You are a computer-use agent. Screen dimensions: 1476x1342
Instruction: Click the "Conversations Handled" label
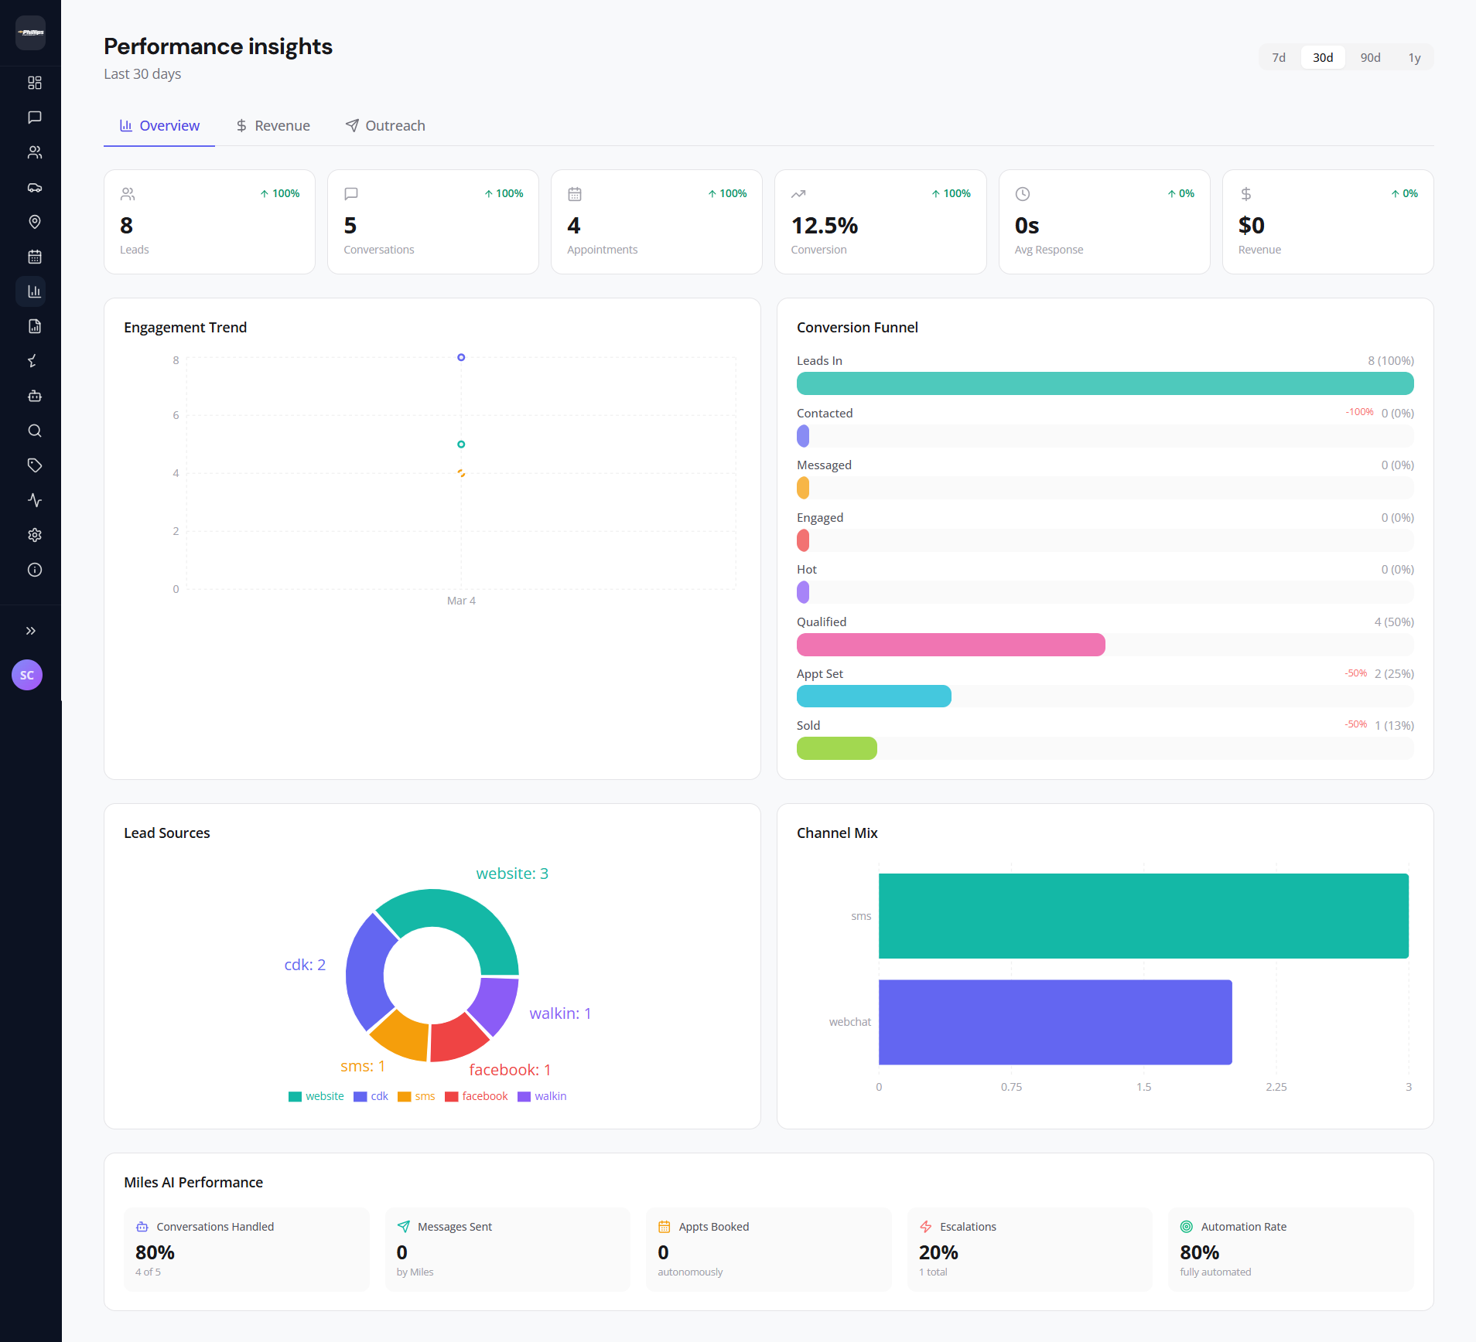point(215,1227)
